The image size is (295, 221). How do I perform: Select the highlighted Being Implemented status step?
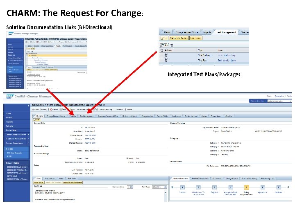coord(246,187)
